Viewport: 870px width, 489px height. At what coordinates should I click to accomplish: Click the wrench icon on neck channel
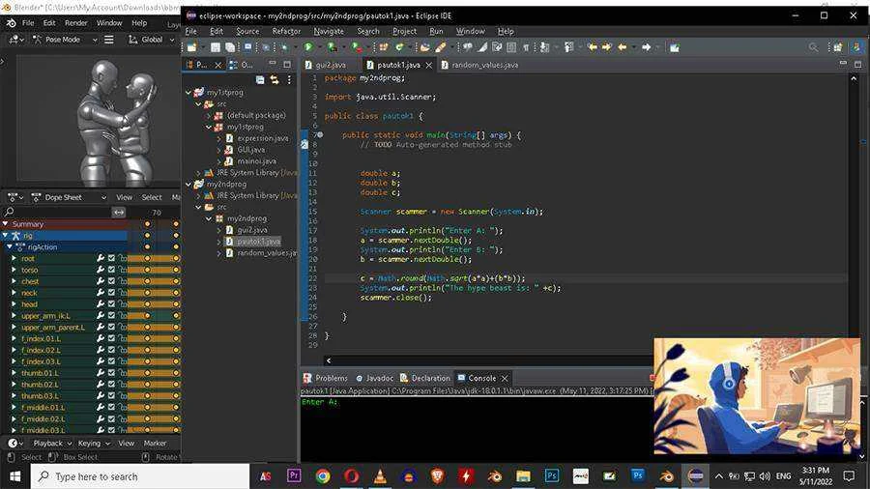(101, 293)
